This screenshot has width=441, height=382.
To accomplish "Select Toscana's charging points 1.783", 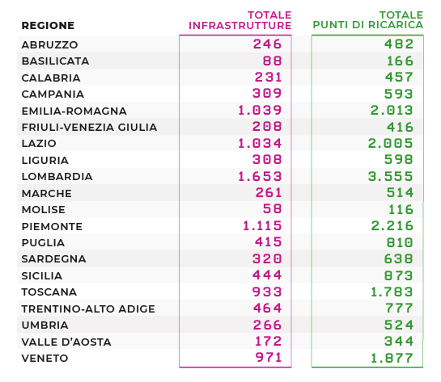I will click(x=392, y=292).
